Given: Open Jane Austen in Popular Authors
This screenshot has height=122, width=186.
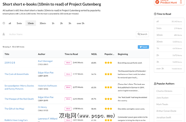Looking at the screenshot, I should point(162,98).
